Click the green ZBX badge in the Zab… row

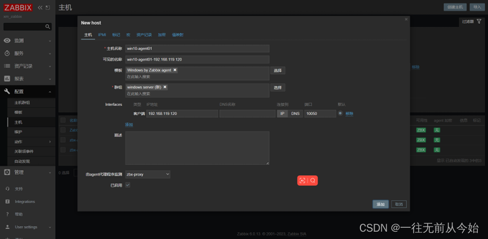pyautogui.click(x=421, y=130)
